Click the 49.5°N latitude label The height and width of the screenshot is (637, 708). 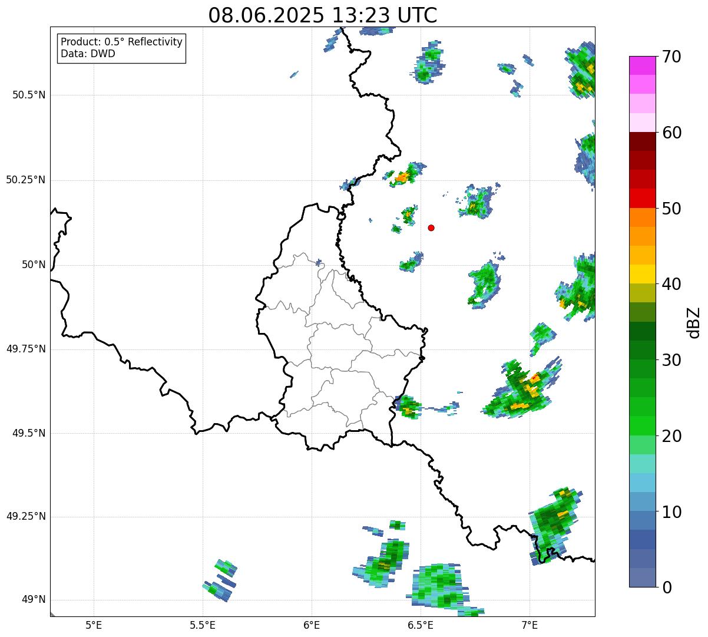(29, 433)
